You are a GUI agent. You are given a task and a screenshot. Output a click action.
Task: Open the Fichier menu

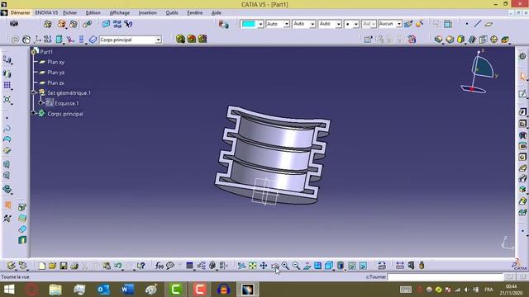[69, 13]
